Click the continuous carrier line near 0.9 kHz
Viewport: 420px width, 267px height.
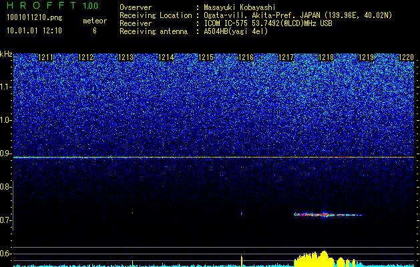(x=214, y=158)
